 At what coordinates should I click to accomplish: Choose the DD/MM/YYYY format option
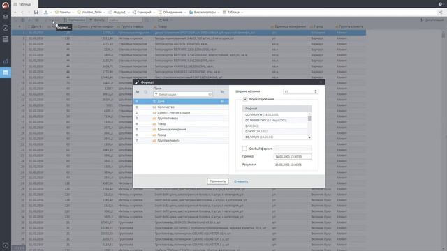coord(275,114)
